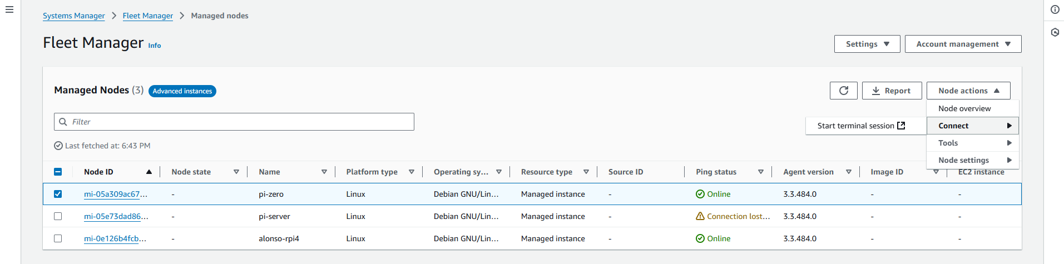
Task: Click agent version 3.3.484.0 in pi-server row
Action: [x=800, y=216]
